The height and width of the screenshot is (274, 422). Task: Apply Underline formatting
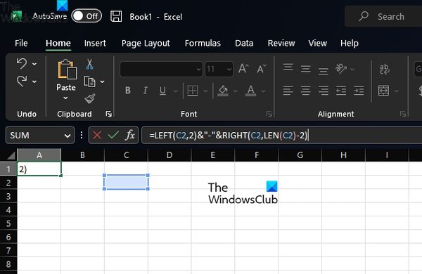click(162, 91)
